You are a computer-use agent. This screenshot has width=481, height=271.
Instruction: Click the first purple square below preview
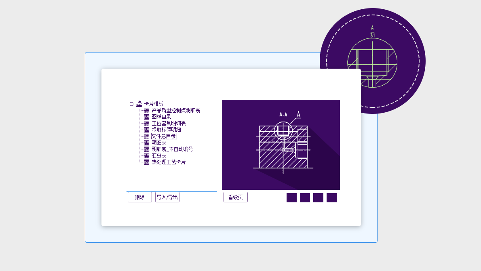[291, 197]
